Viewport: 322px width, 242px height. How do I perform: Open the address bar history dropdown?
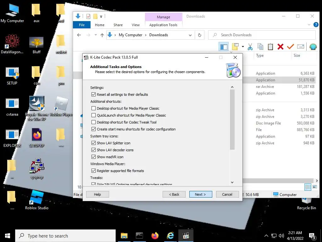coord(190,35)
